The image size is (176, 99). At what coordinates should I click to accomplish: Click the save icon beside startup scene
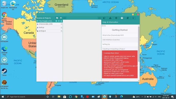[x=61, y=28]
